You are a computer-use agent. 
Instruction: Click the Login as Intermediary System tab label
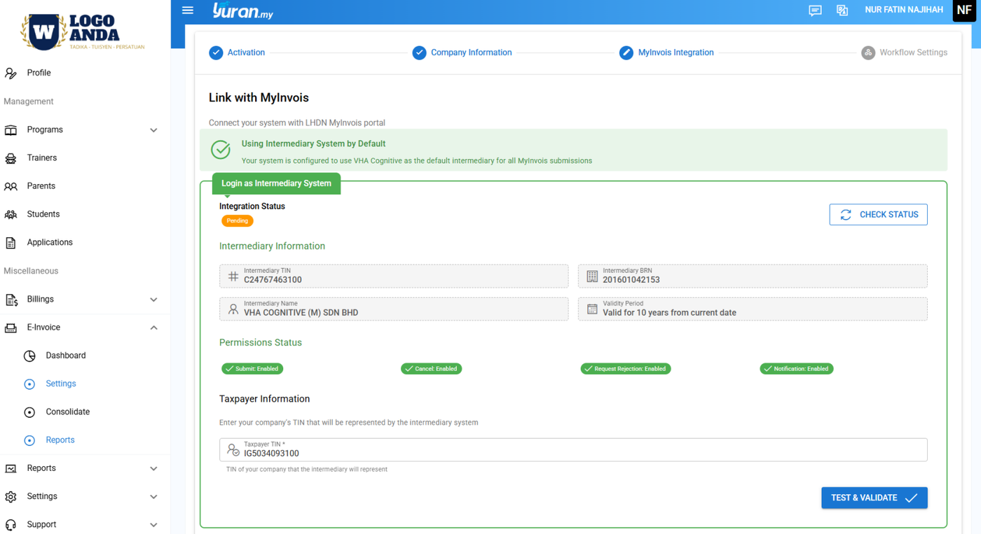pyautogui.click(x=276, y=183)
